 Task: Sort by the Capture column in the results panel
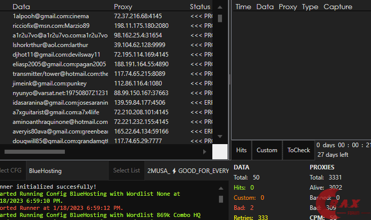(338, 7)
